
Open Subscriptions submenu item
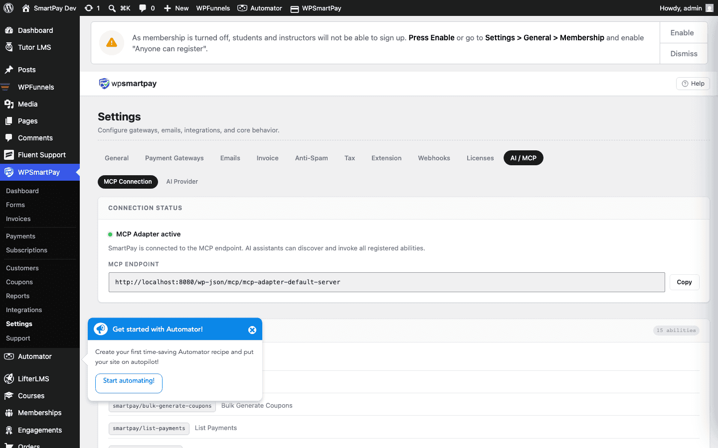pyautogui.click(x=26, y=250)
